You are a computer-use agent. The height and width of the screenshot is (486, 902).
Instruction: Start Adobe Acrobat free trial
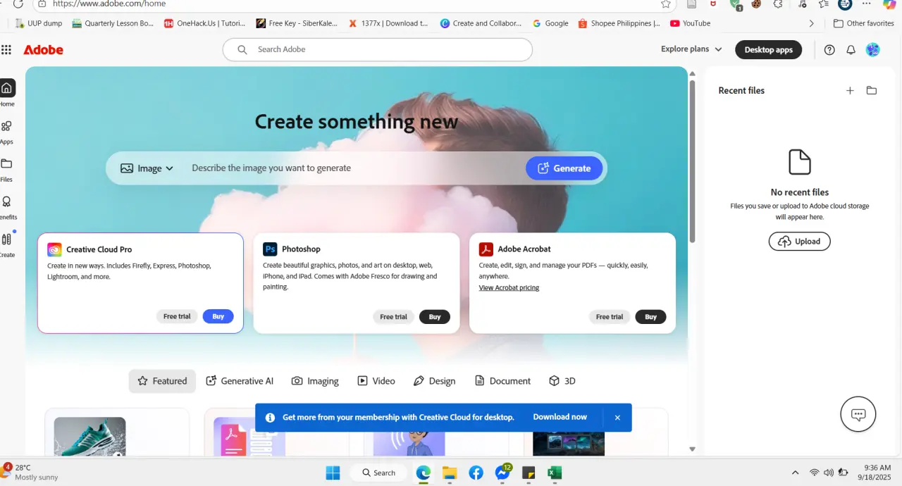click(x=610, y=317)
